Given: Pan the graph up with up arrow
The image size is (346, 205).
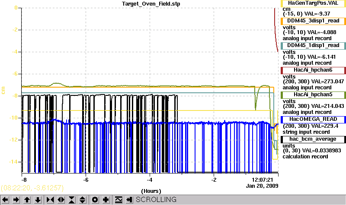Looking at the screenshot, I should (x=27, y=200).
